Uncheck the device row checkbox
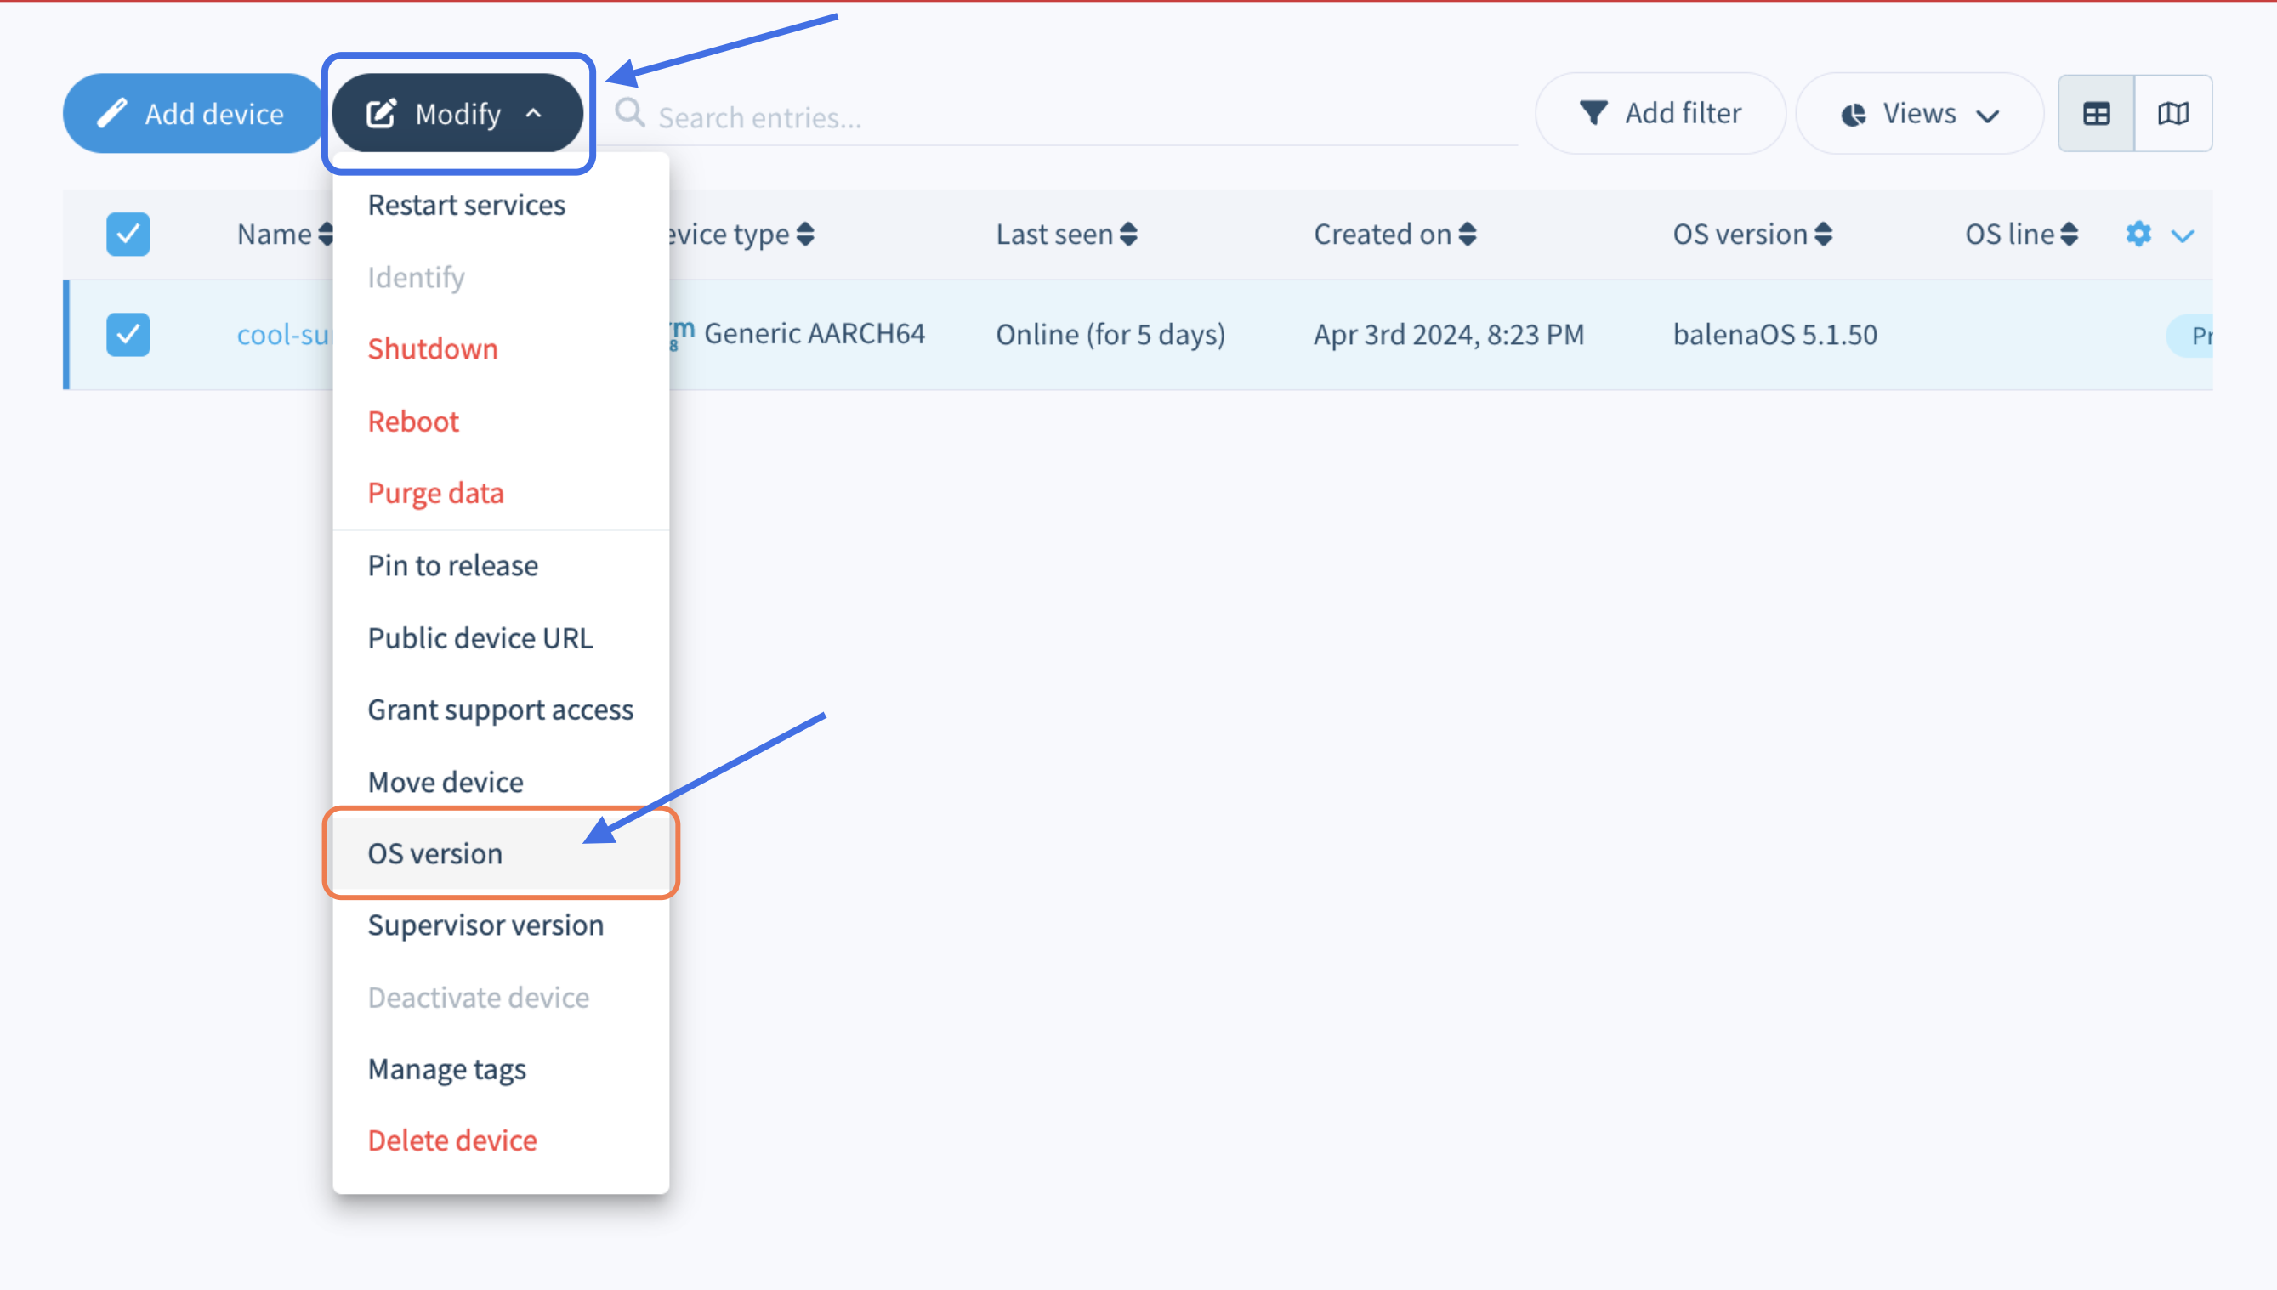Viewport: 2277px width, 1290px height. pyautogui.click(x=128, y=335)
